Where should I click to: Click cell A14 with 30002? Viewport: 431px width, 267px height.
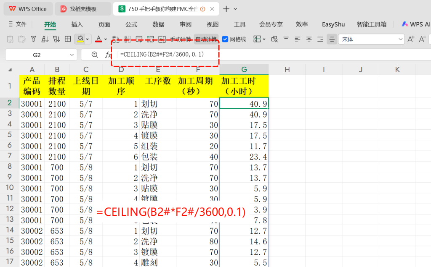click(x=32, y=231)
